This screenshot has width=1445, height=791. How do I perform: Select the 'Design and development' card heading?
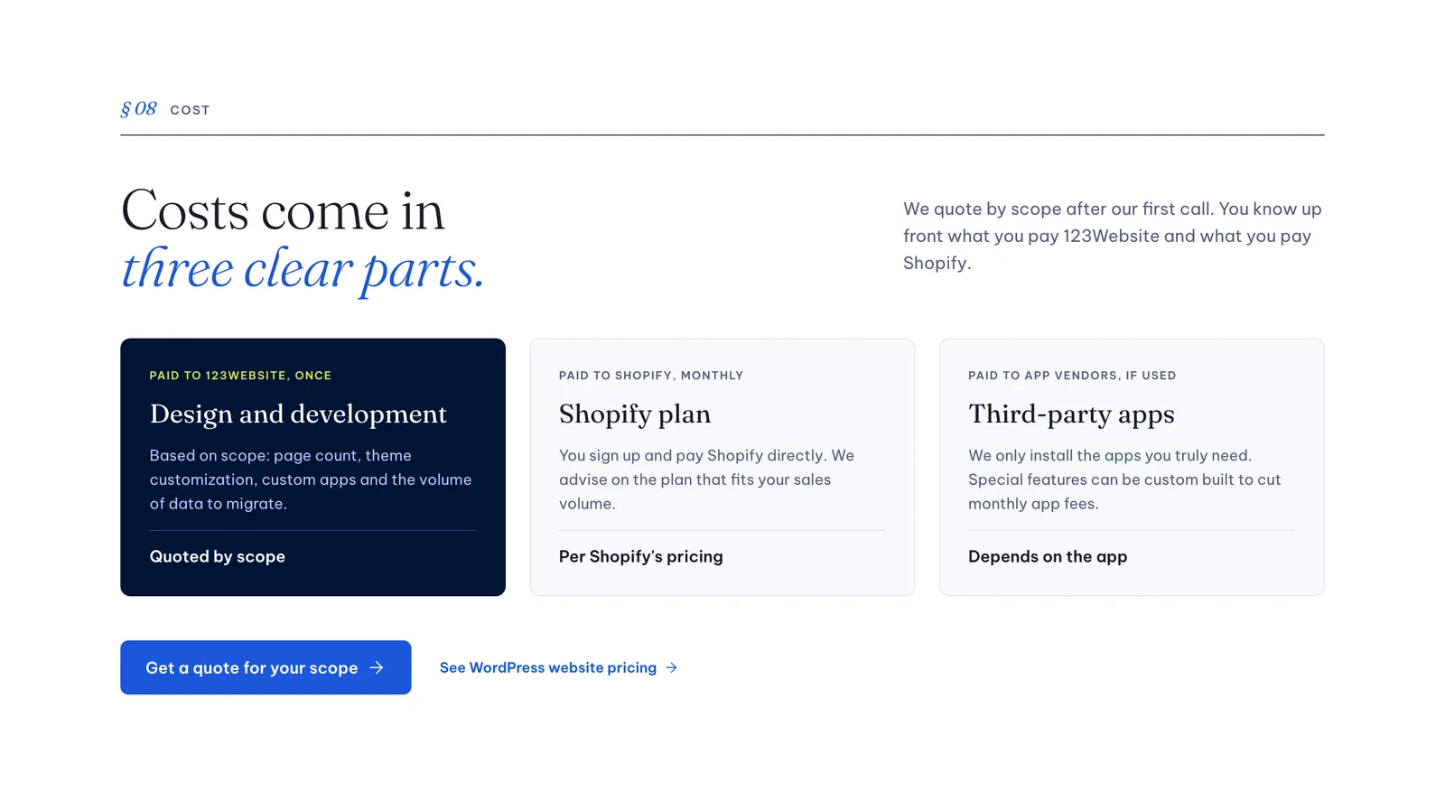[x=298, y=414]
